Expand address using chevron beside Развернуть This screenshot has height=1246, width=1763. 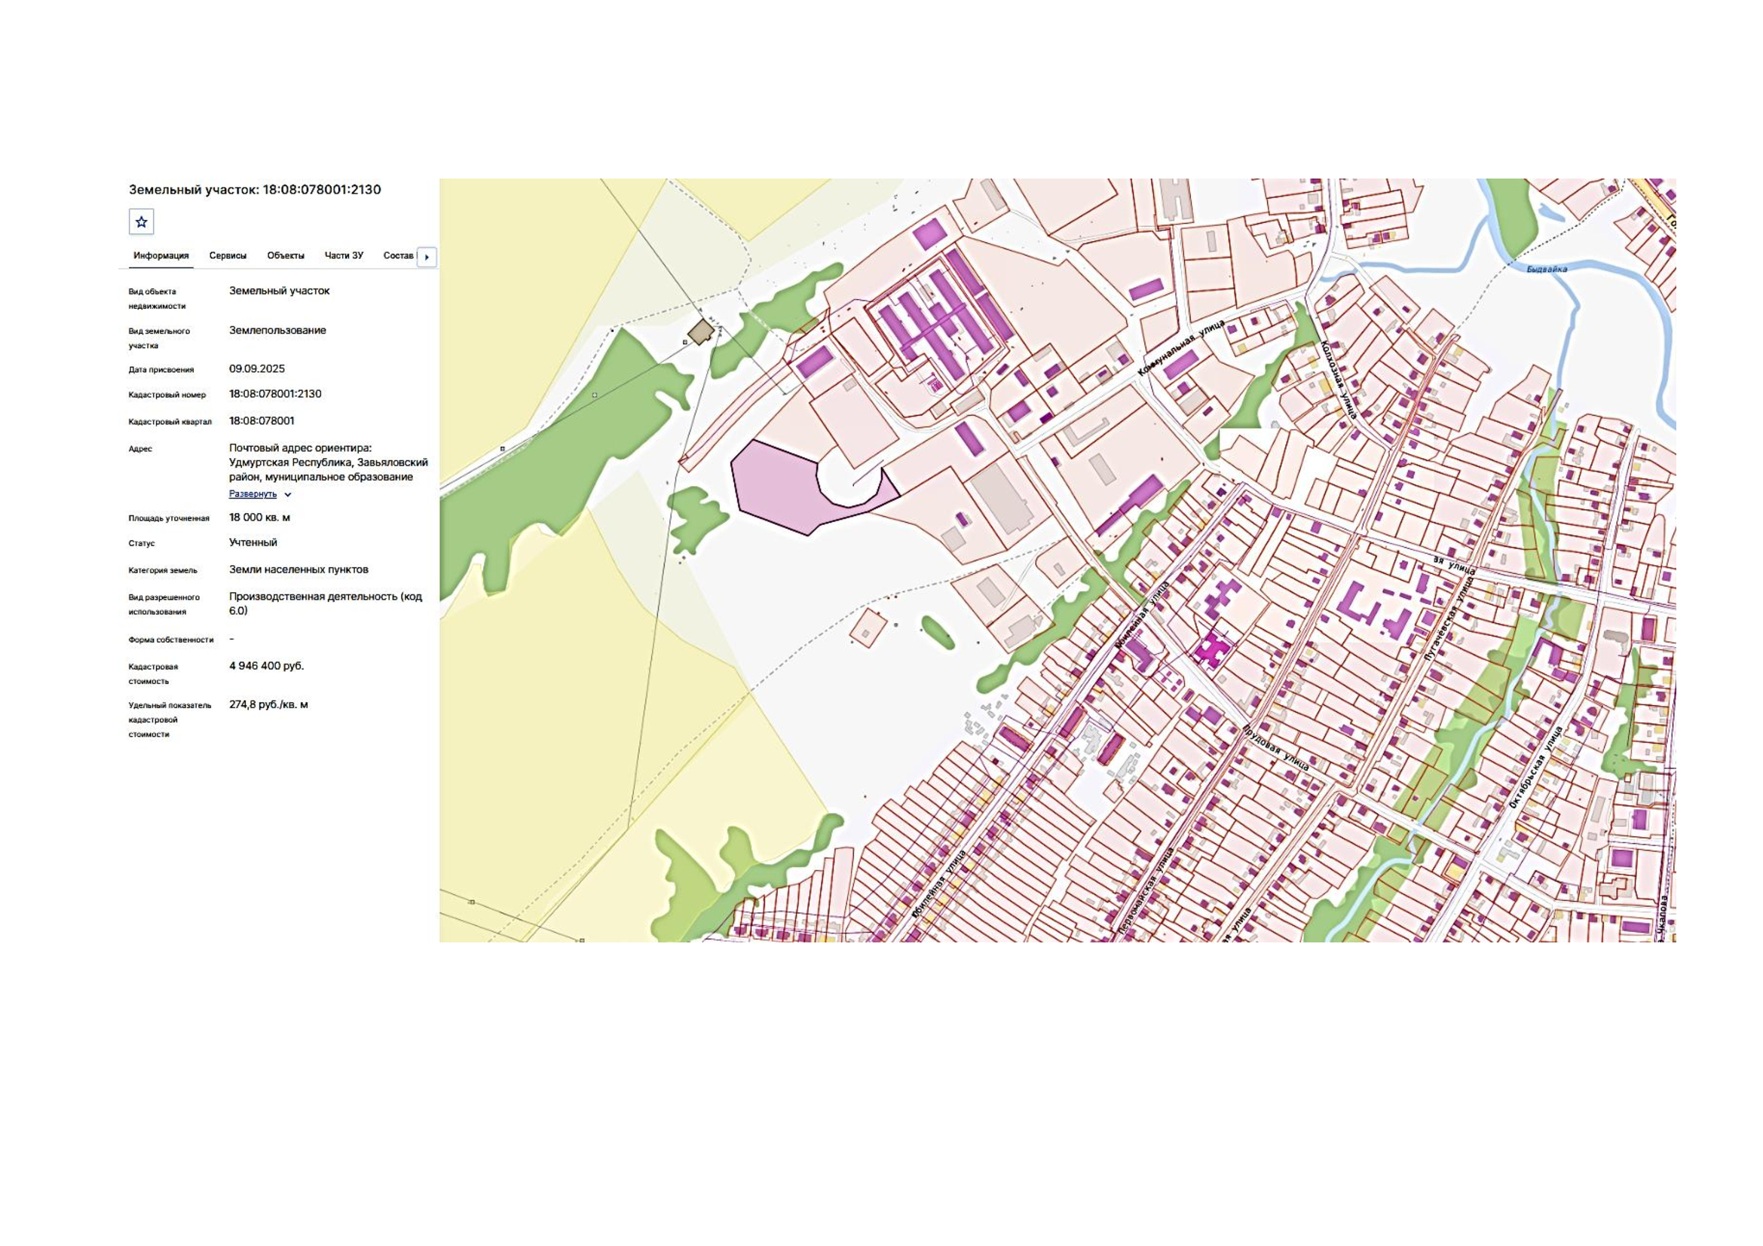pyautogui.click(x=288, y=495)
